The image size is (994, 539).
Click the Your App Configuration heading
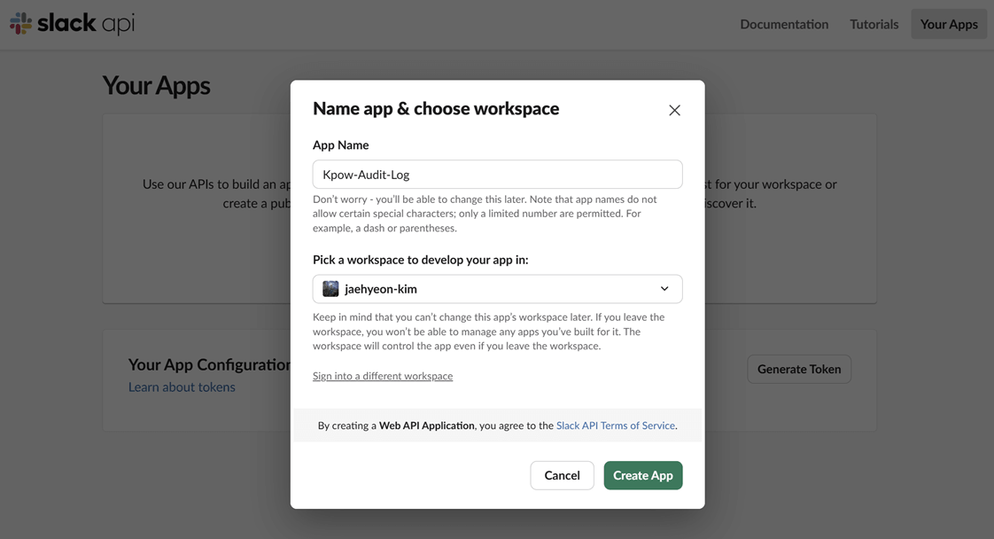click(x=209, y=364)
